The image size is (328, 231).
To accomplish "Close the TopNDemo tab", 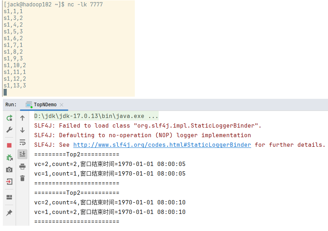I will (62, 105).
